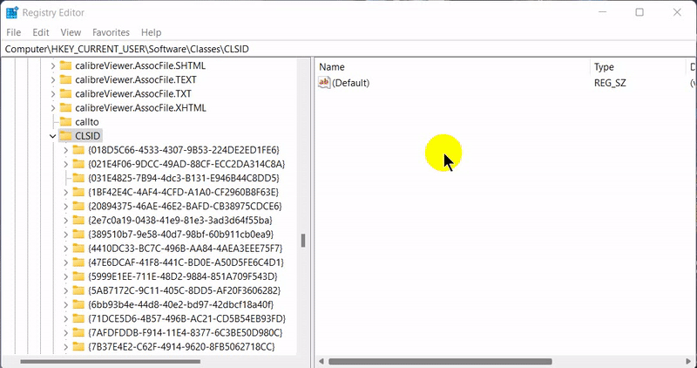Click folder icon of {4410DC33-BC7C-496B-AA84-4AEA3EEE75F7}
Image resolution: width=697 pixels, height=368 pixels.
(x=78, y=249)
